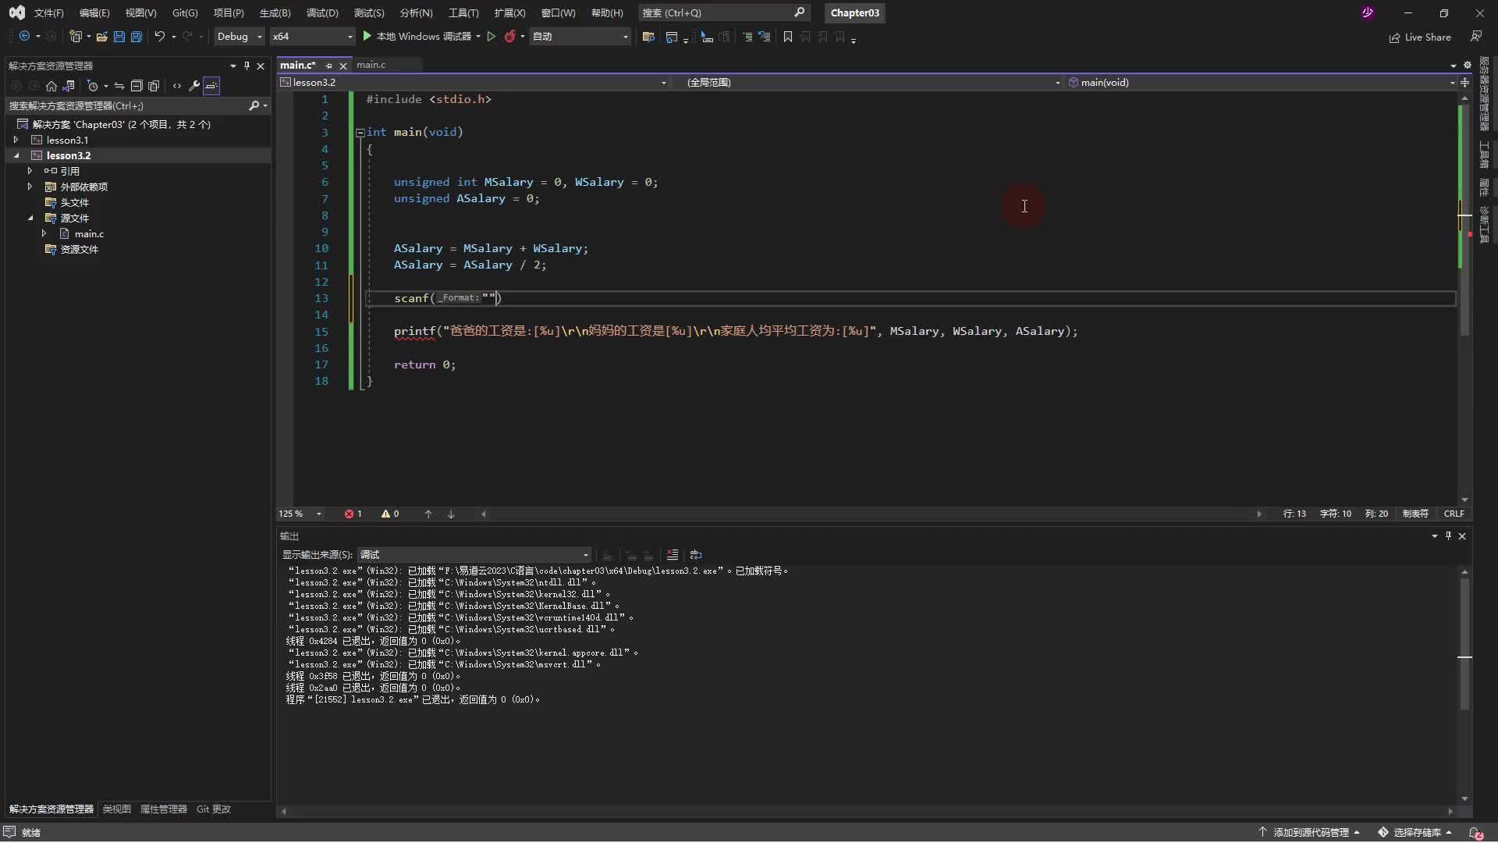The image size is (1498, 843).
Task: Click the pending changes filter clock icon
Action: 92,86
